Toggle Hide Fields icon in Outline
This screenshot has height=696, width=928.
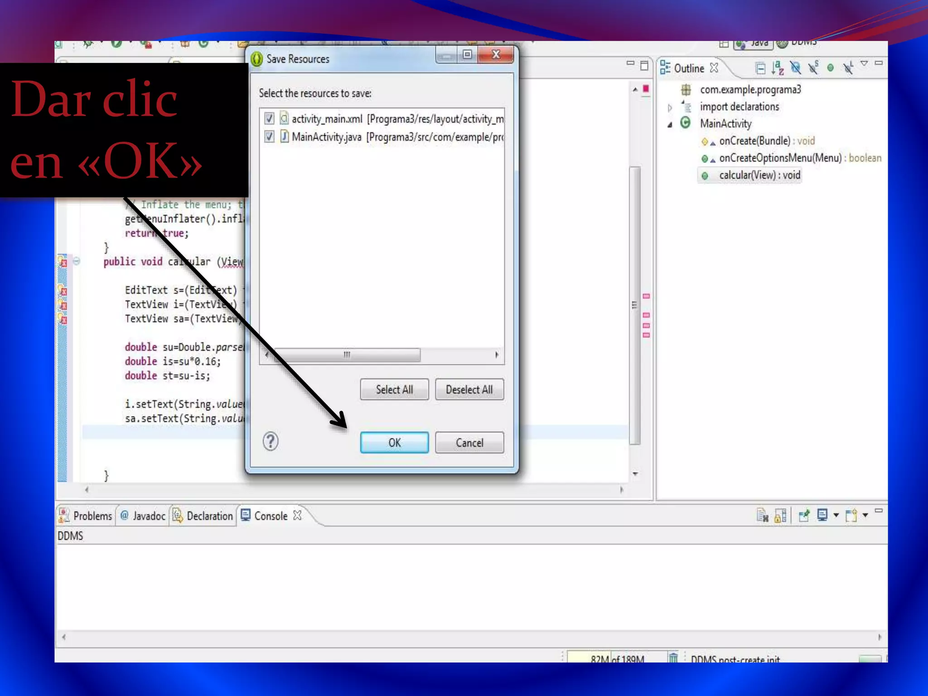[x=795, y=68]
